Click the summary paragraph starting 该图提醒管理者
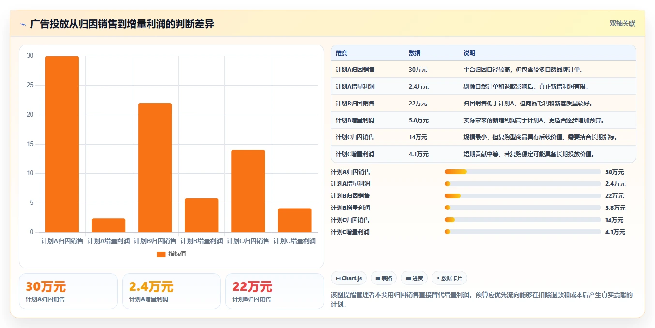655x328 pixels. 482,299
